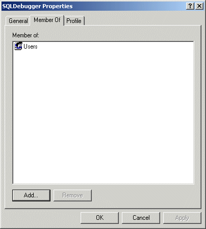
Task: Dismiss the dialog using Cancel
Action: tap(141, 218)
